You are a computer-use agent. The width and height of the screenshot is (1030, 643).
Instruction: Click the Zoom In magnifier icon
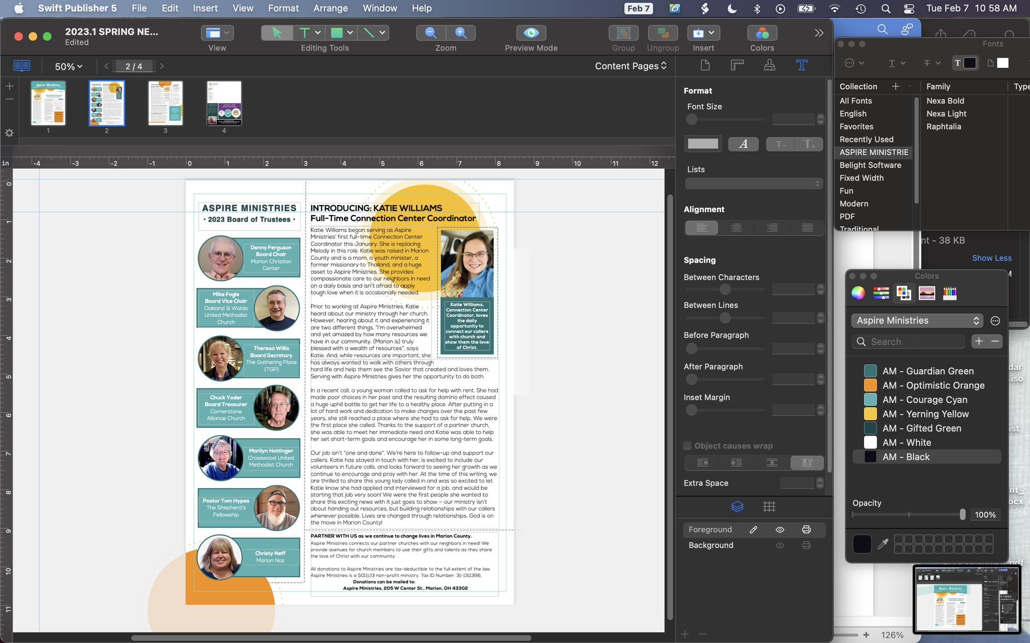click(x=460, y=33)
